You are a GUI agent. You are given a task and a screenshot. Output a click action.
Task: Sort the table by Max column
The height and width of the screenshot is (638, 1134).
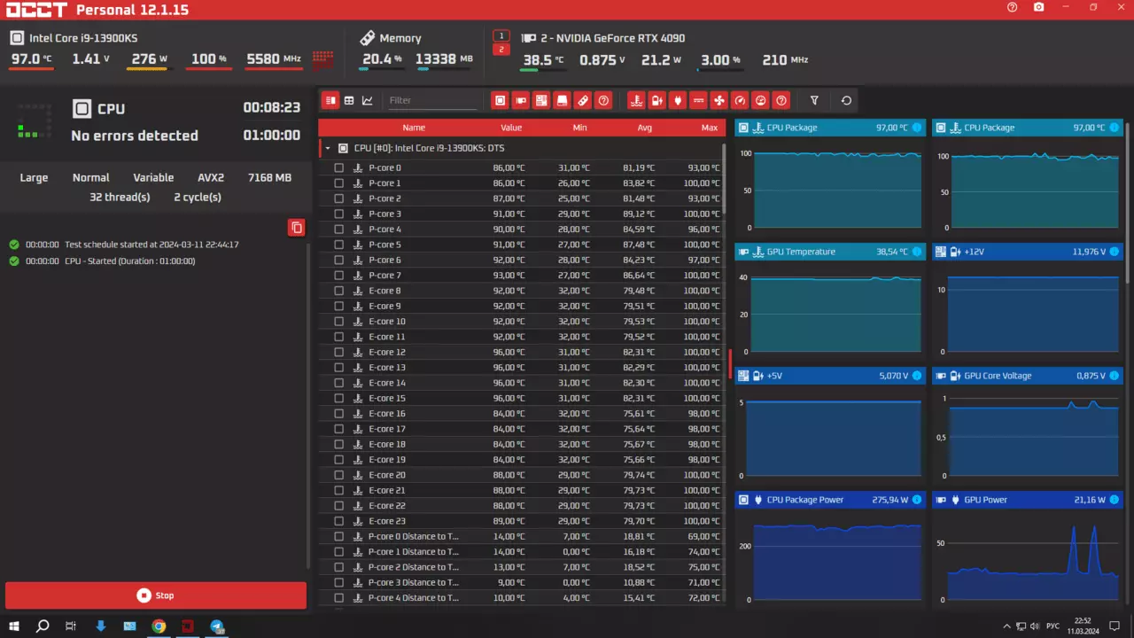point(709,128)
